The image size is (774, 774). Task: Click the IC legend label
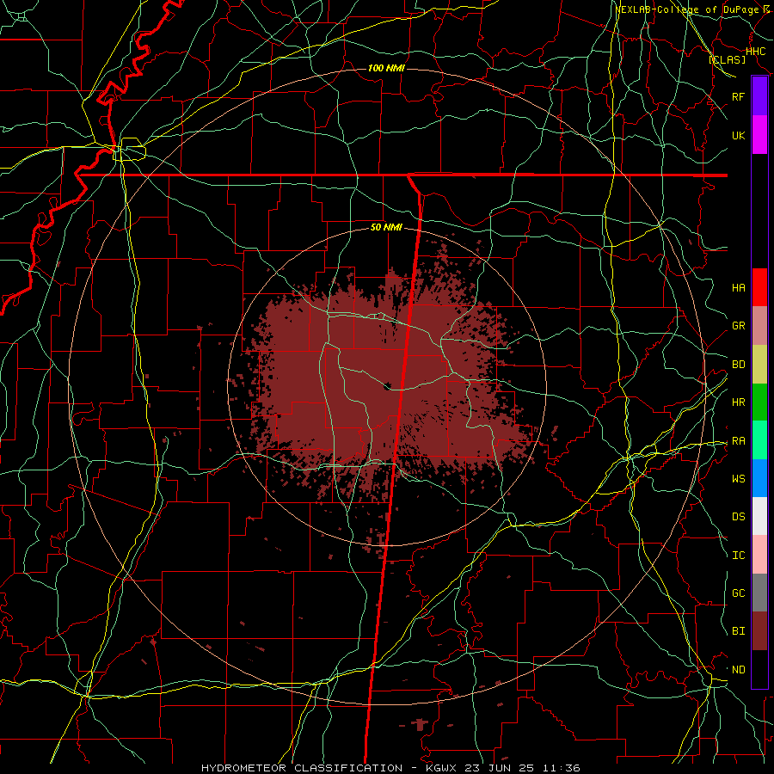(738, 556)
